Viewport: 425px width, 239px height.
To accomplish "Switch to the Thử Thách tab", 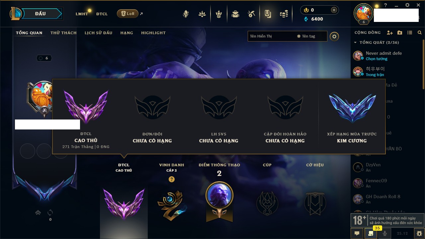I will coord(63,33).
